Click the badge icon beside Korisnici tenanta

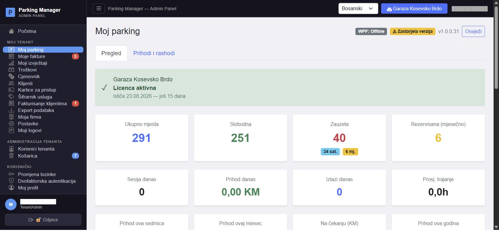click(12, 149)
